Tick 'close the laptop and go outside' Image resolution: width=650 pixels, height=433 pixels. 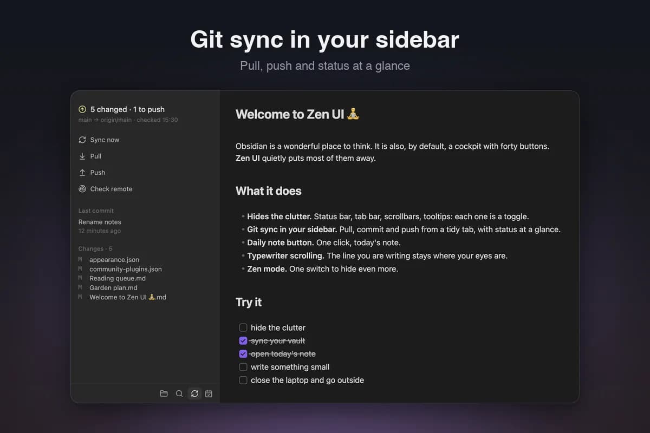[243, 380]
